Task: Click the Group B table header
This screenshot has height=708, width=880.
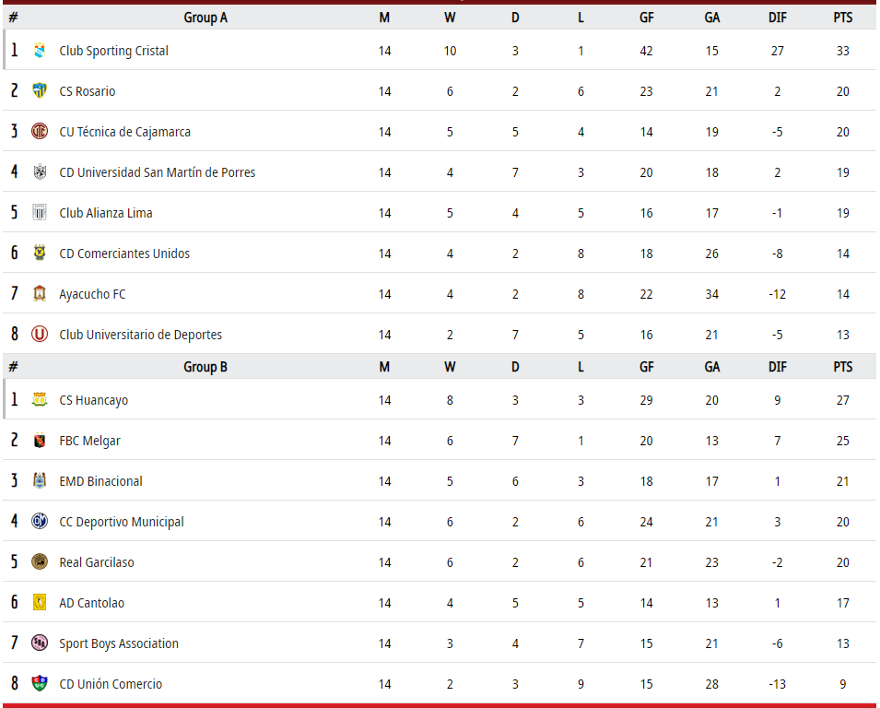Action: coord(205,367)
